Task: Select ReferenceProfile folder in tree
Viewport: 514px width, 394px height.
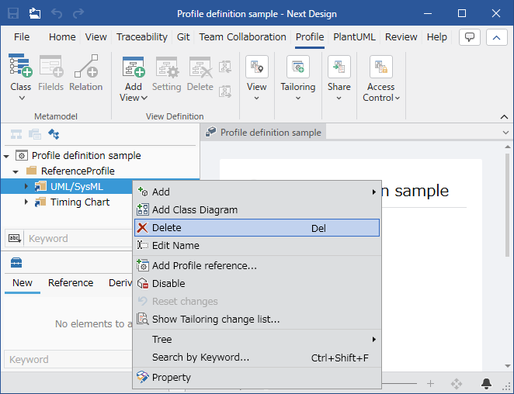Action: pos(78,171)
